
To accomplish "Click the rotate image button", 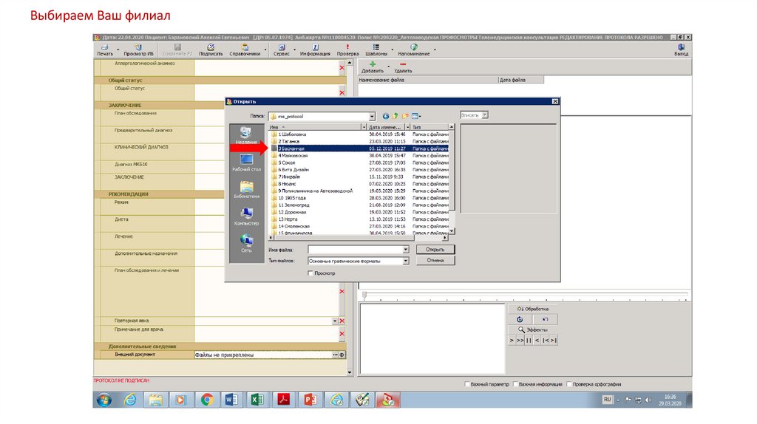I will coord(520,319).
